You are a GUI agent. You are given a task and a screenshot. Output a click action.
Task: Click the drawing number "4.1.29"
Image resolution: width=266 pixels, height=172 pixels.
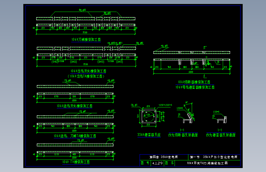click(x=157, y=163)
